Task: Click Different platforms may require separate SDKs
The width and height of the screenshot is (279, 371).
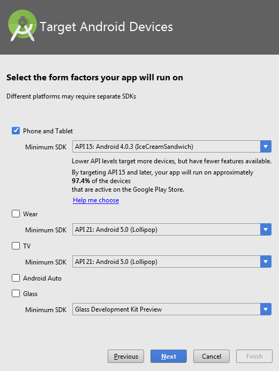Action: (x=71, y=96)
